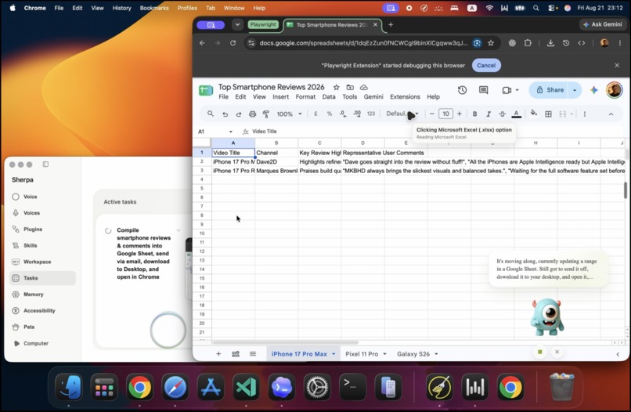Click the font size field showing 10
631x412 pixels.
[445, 114]
